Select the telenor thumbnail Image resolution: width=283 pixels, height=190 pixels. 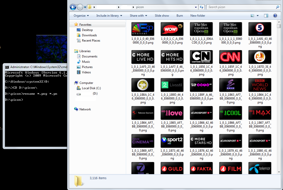pyautogui.click(x=260, y=168)
